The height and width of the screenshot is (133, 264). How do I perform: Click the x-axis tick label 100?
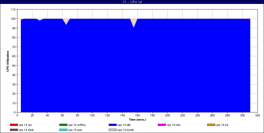[x=92, y=116]
